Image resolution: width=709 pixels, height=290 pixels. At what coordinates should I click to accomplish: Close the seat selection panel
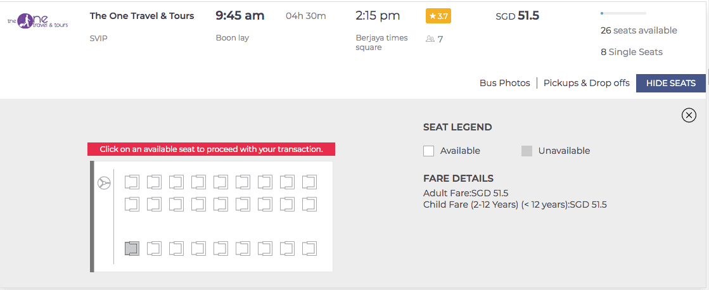(x=689, y=116)
